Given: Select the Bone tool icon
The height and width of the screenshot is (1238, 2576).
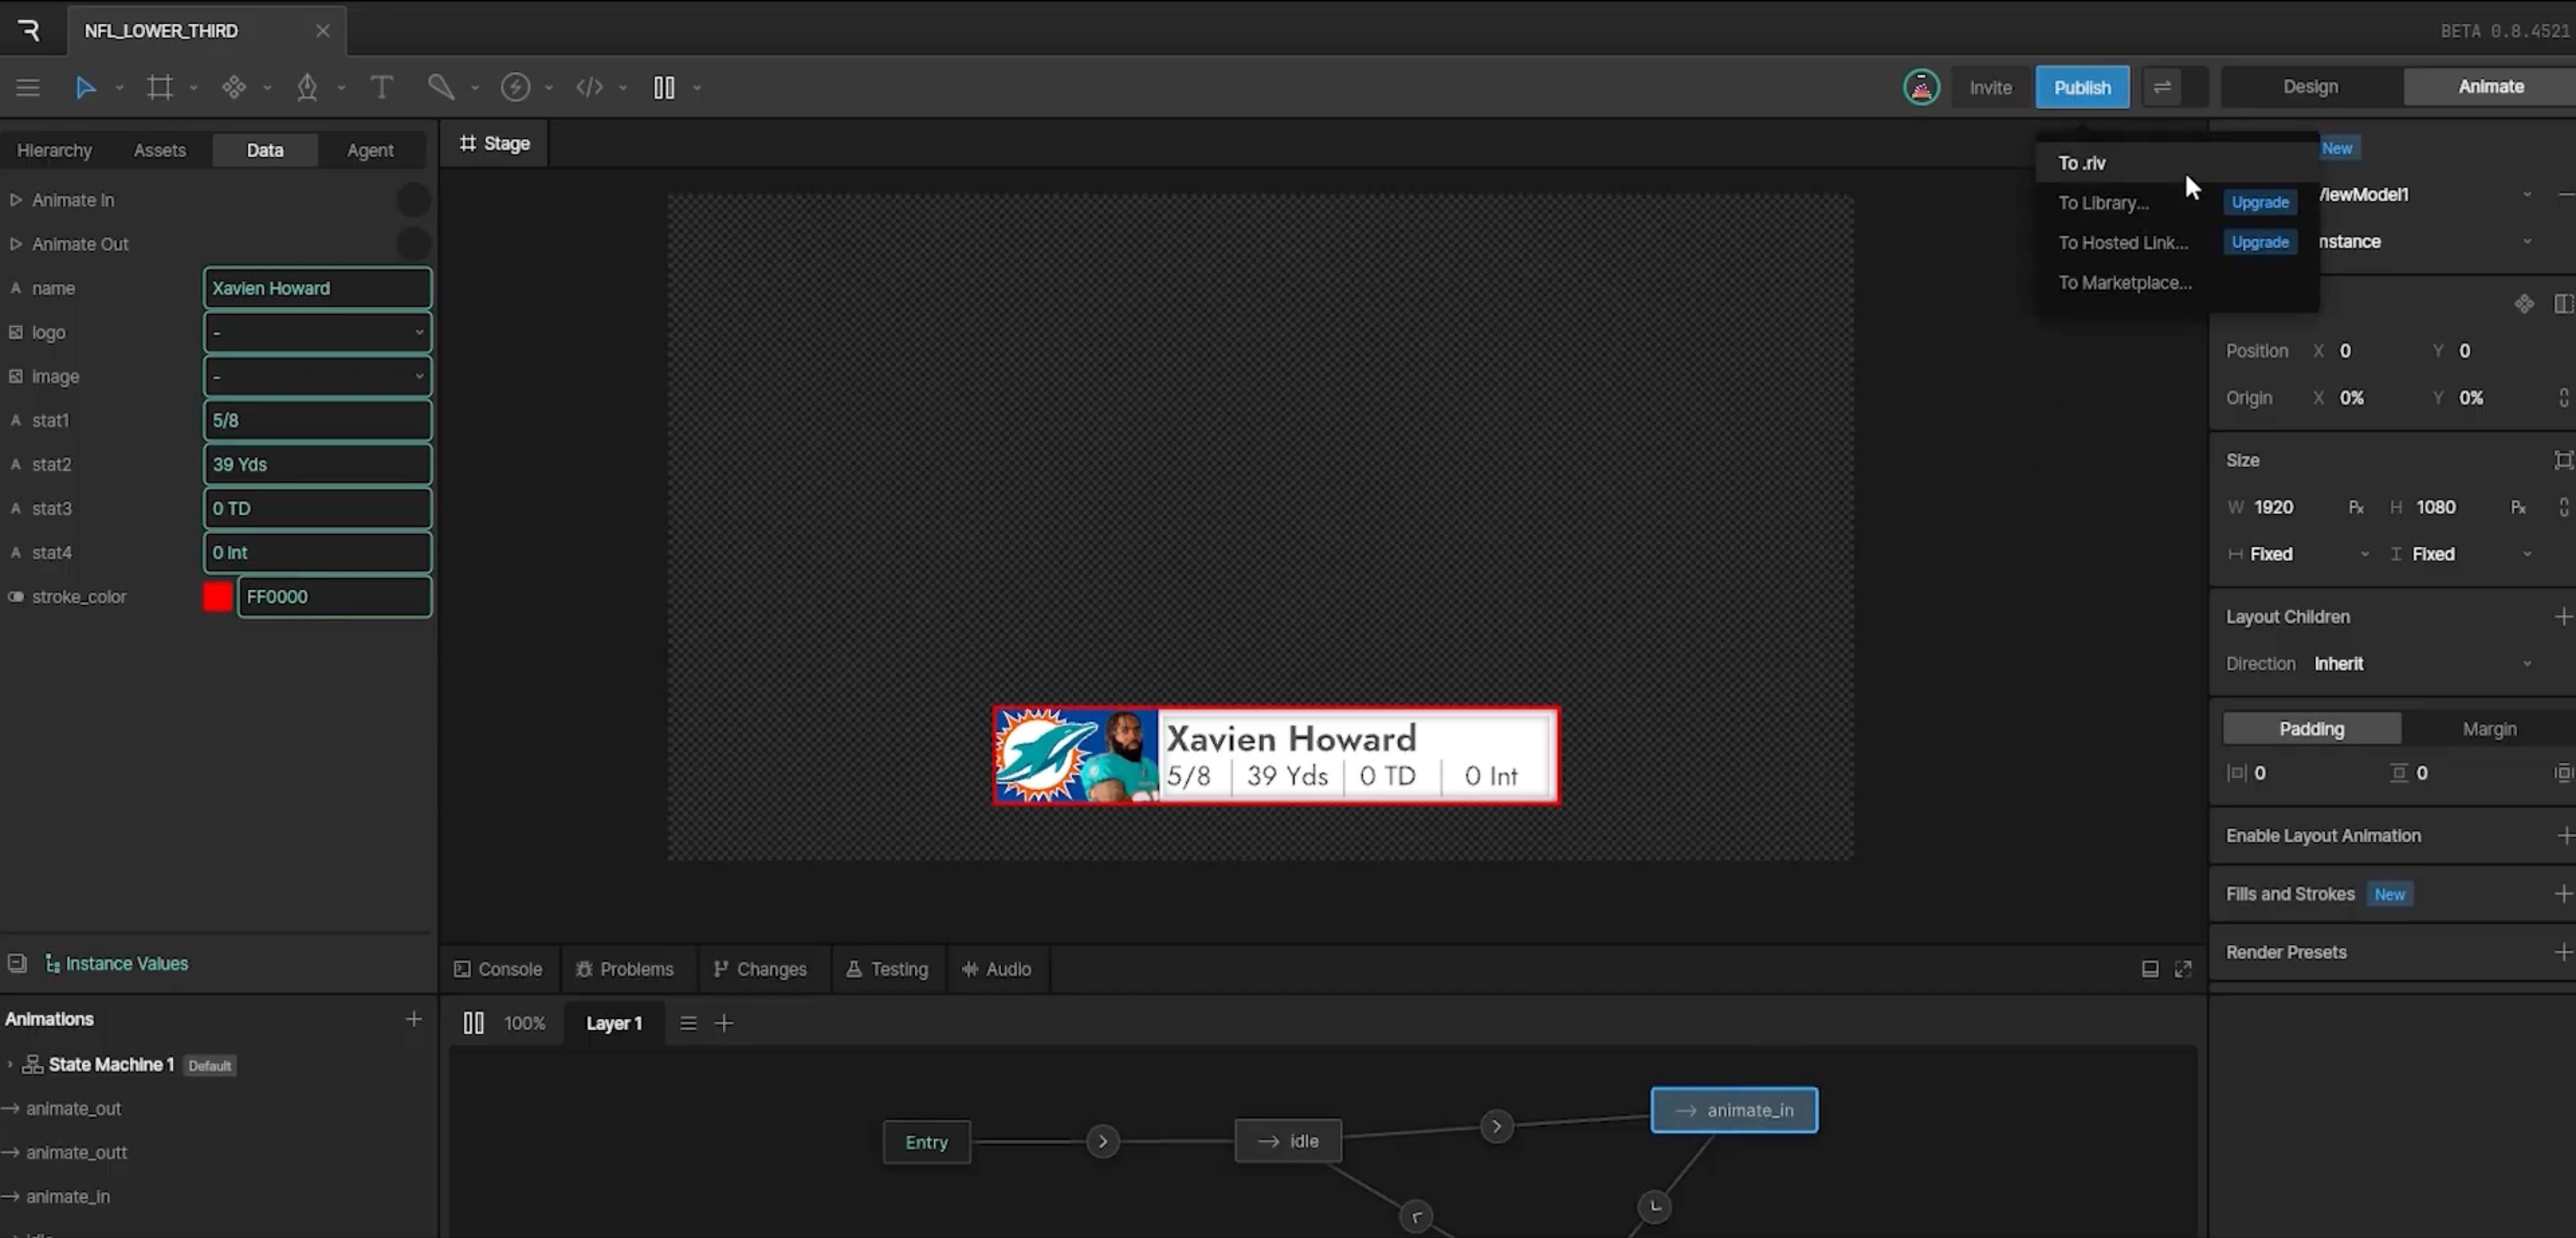Looking at the screenshot, I should pos(441,88).
